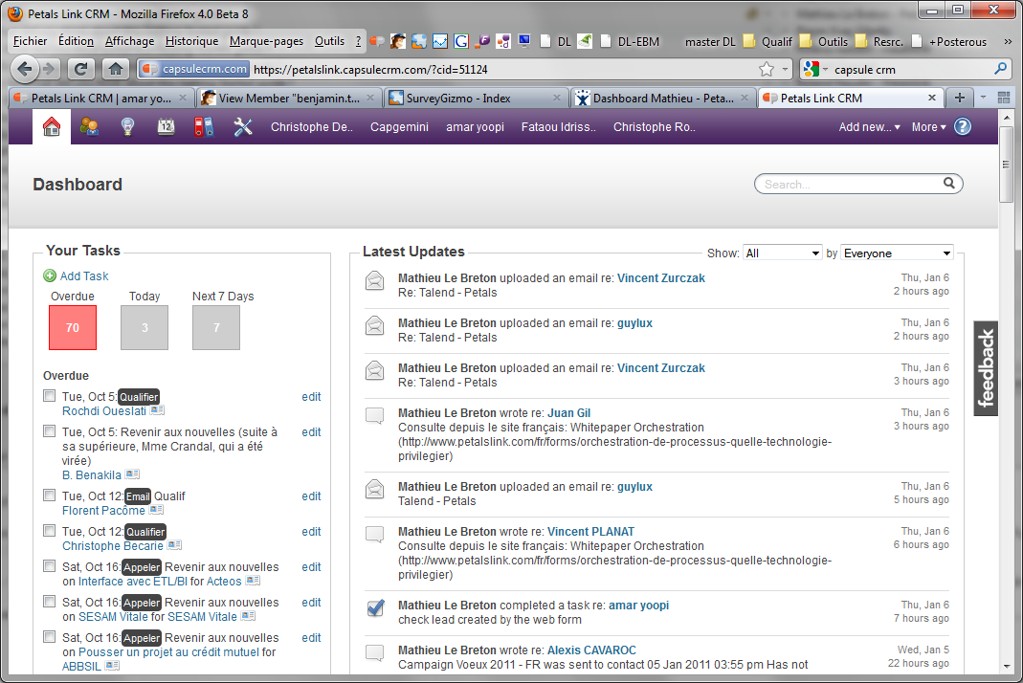Click the lightbulb Sales Pipeline icon
The image size is (1023, 683).
(127, 127)
